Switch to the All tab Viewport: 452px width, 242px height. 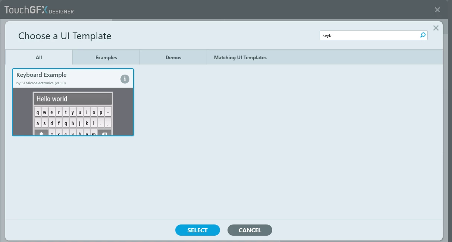pos(39,57)
